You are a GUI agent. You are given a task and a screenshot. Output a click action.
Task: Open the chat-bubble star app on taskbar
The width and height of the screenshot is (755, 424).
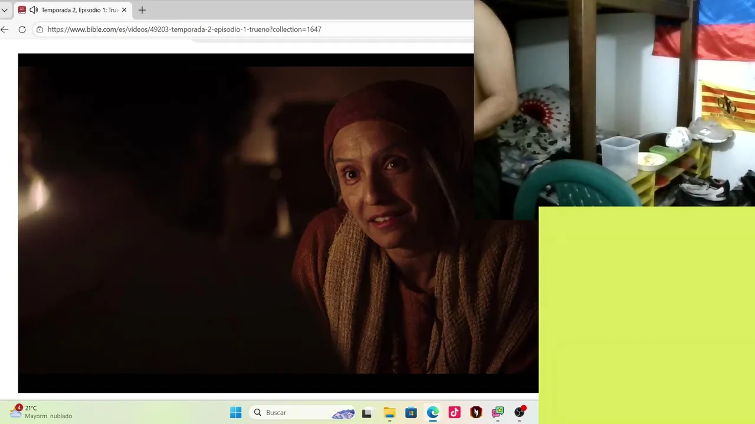tap(498, 413)
